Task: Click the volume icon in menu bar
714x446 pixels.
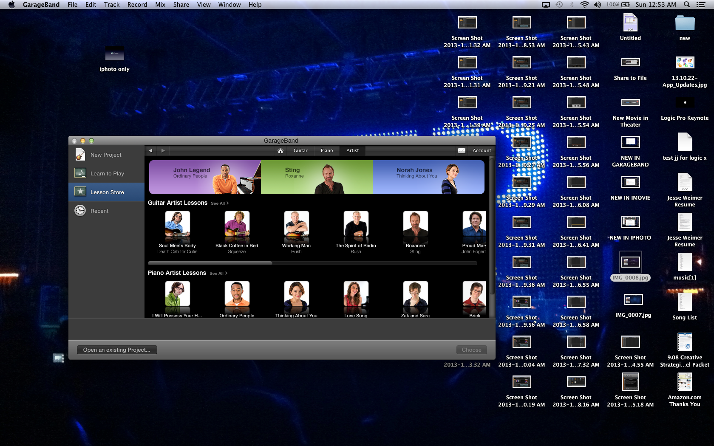Action: tap(597, 5)
